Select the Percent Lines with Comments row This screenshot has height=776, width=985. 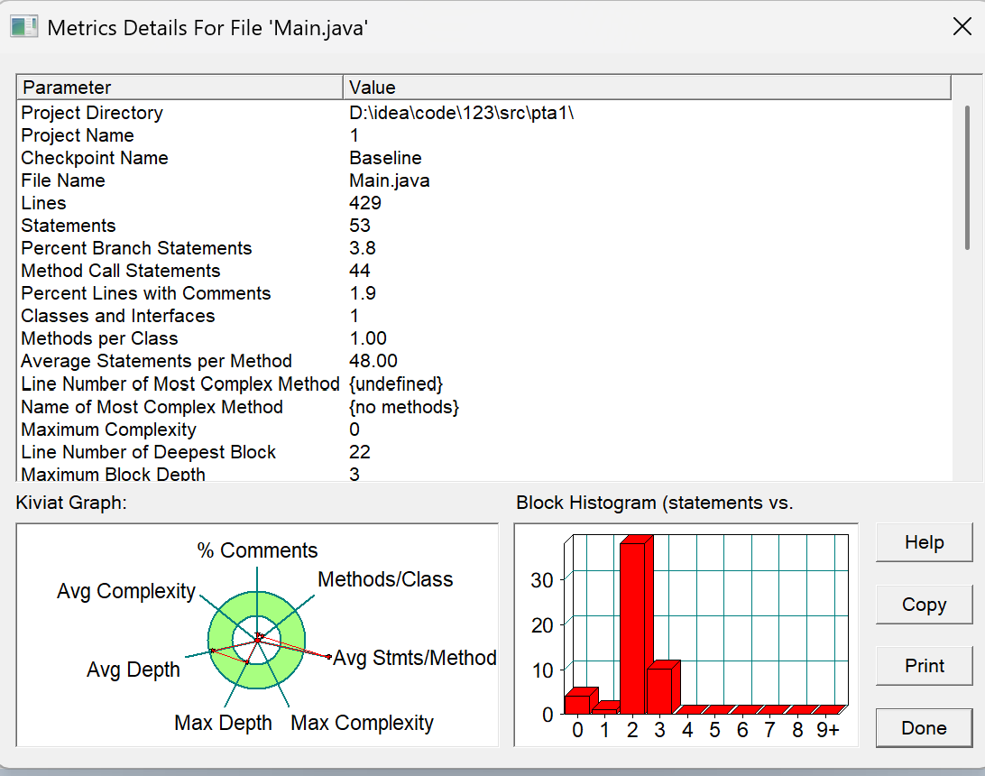483,293
